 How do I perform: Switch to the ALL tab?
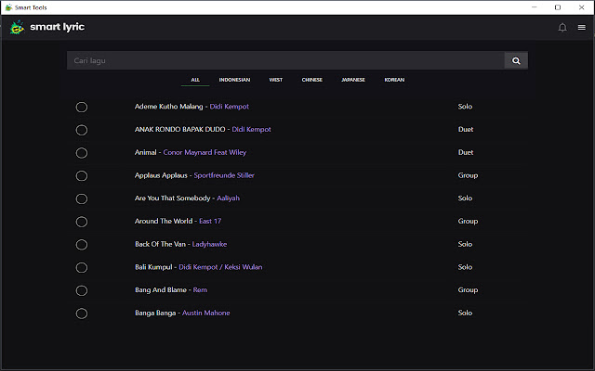coord(195,80)
